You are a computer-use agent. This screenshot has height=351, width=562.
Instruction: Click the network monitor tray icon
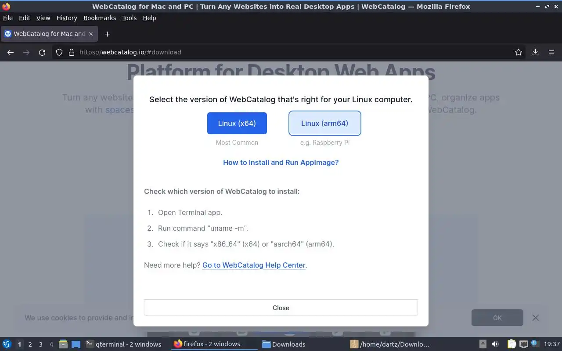tap(523, 344)
